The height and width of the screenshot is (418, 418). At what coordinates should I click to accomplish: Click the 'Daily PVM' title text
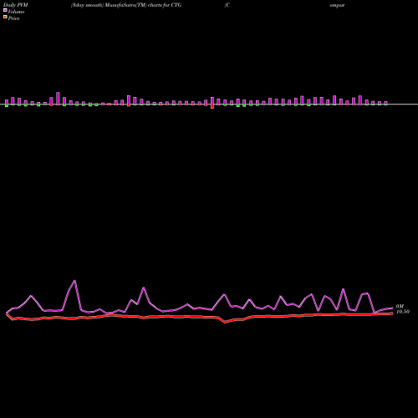[x=16, y=5]
